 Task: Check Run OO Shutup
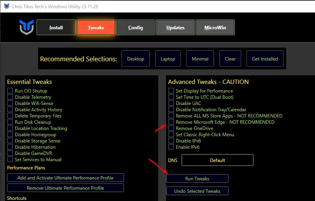tap(10, 91)
